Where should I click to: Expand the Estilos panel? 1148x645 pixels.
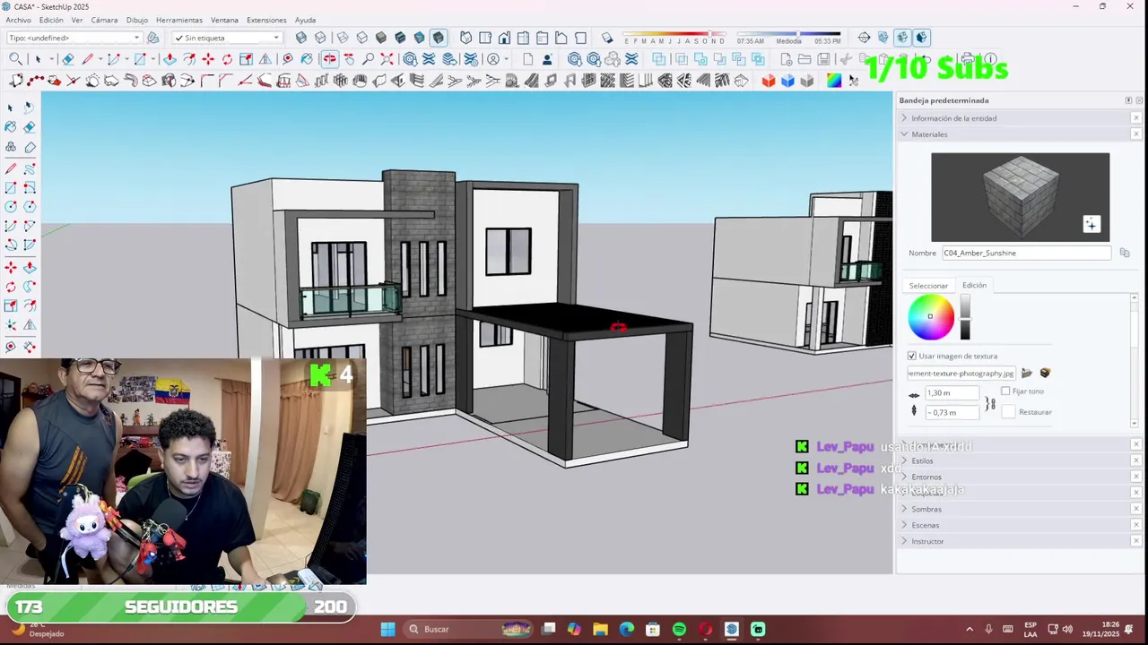coord(922,460)
